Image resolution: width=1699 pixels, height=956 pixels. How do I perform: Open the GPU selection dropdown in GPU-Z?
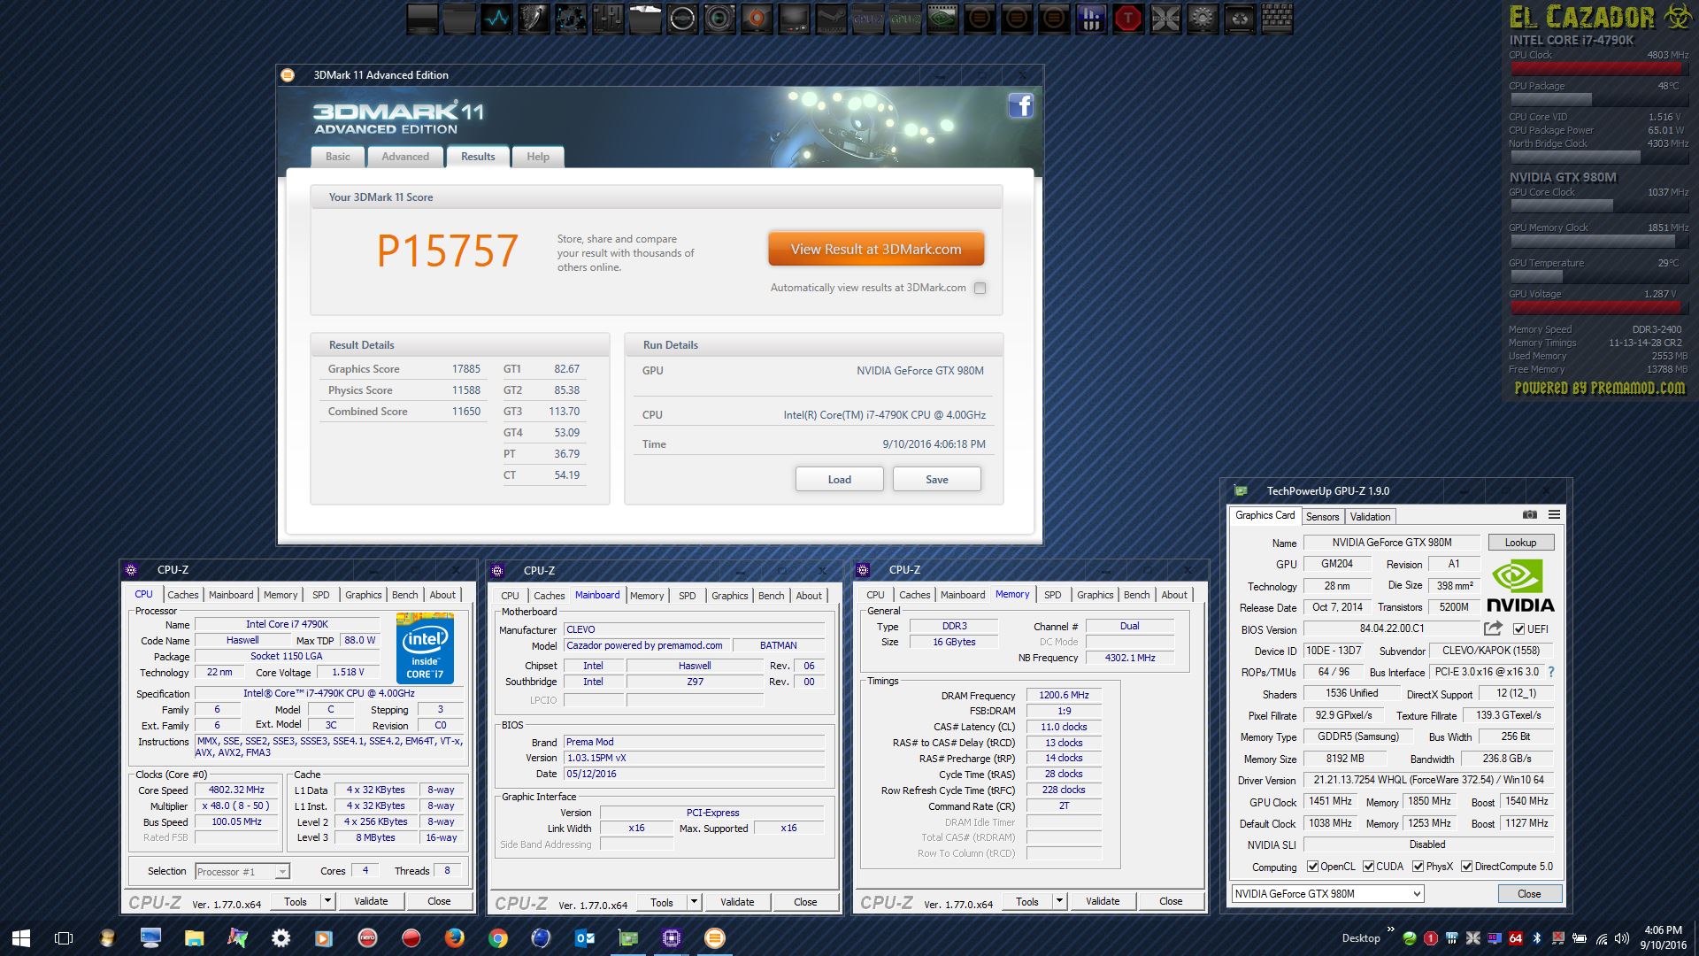[x=1327, y=894]
